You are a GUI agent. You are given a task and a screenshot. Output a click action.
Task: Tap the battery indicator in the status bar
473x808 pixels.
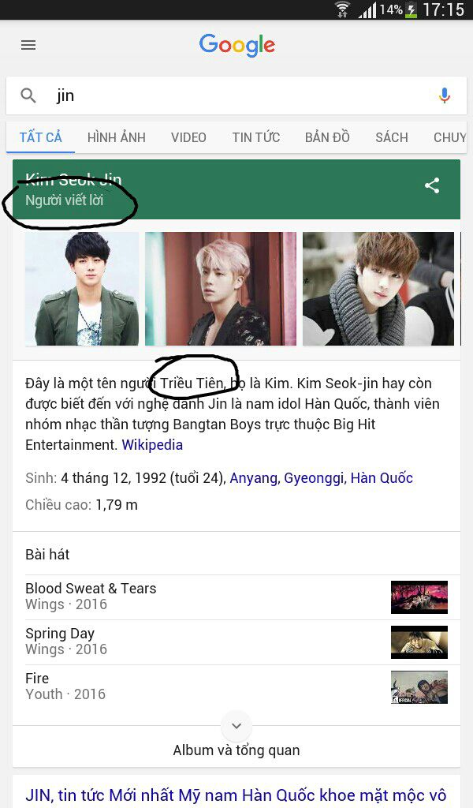click(x=412, y=9)
